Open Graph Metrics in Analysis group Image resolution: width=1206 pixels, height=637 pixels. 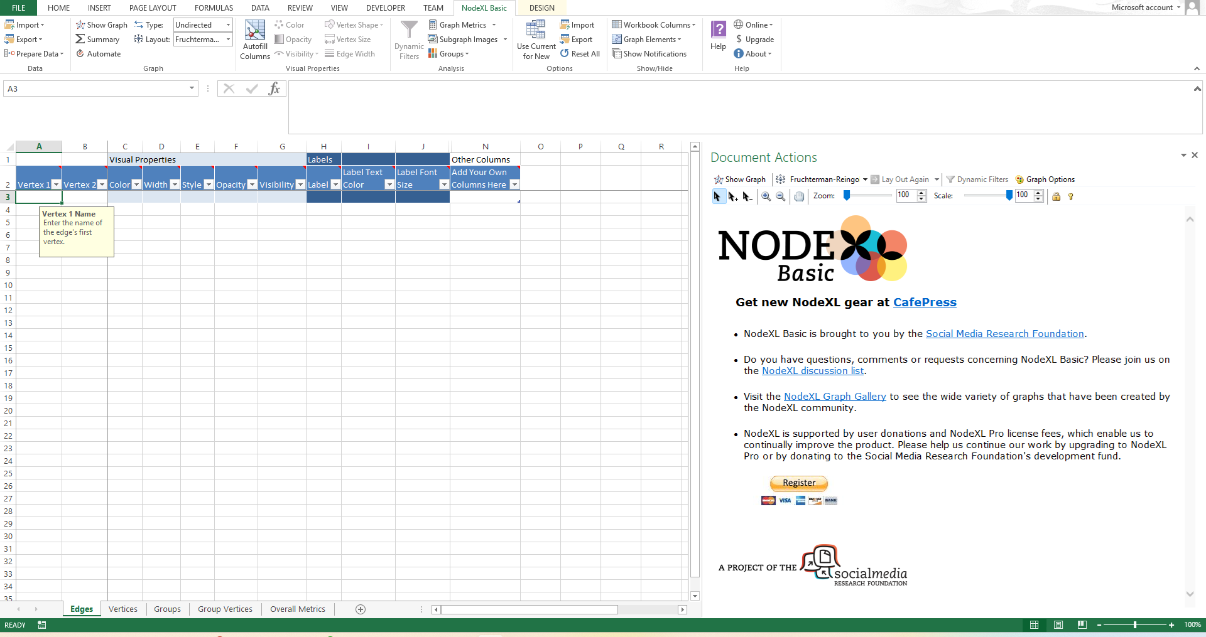462,25
